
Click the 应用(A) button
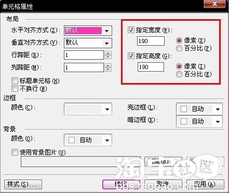(x=205, y=184)
